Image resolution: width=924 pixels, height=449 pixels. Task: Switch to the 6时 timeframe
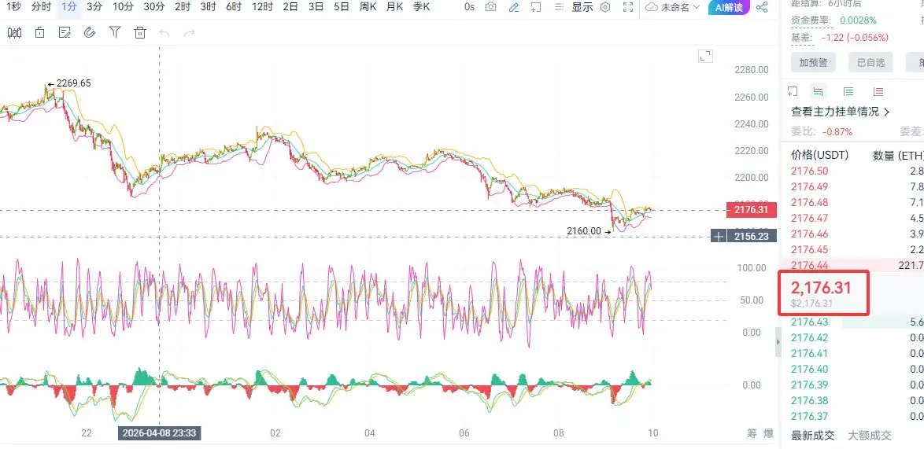[x=234, y=7]
